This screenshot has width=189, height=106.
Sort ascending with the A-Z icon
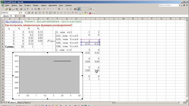point(68,9)
